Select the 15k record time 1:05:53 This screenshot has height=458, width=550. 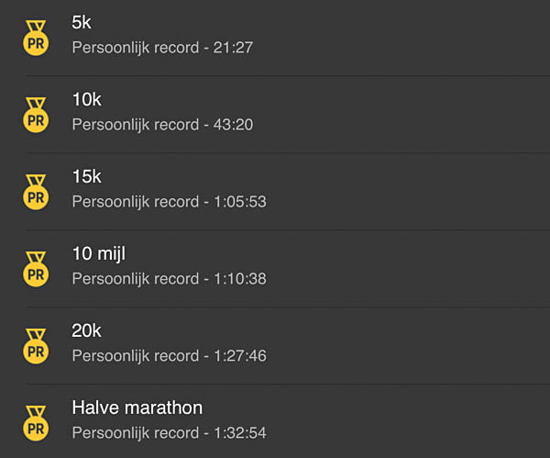[x=240, y=202]
